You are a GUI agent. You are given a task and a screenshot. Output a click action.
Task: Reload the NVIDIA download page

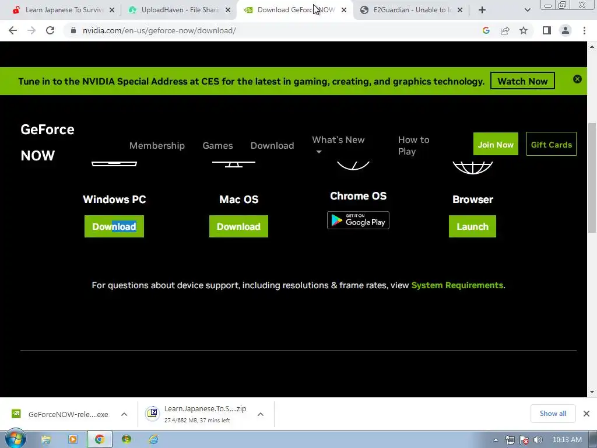pos(50,30)
